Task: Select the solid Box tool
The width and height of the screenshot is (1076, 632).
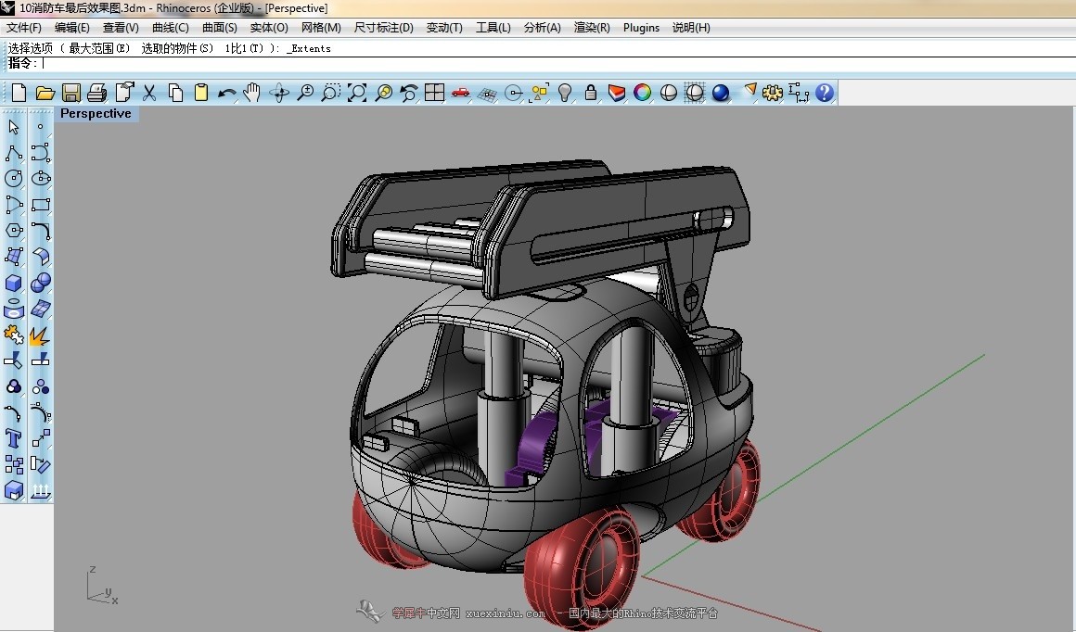Action: [14, 283]
